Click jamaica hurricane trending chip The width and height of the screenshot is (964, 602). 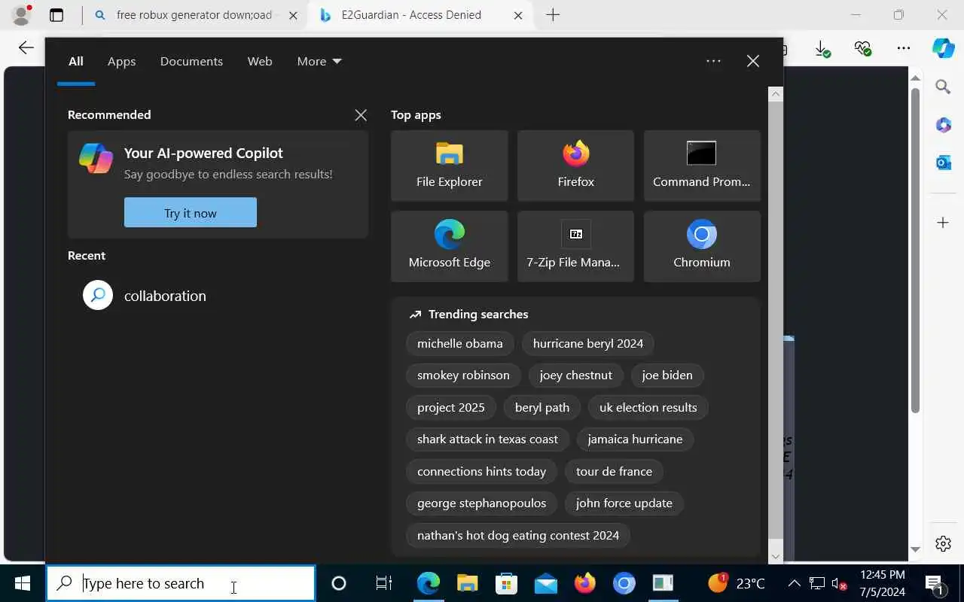(635, 439)
